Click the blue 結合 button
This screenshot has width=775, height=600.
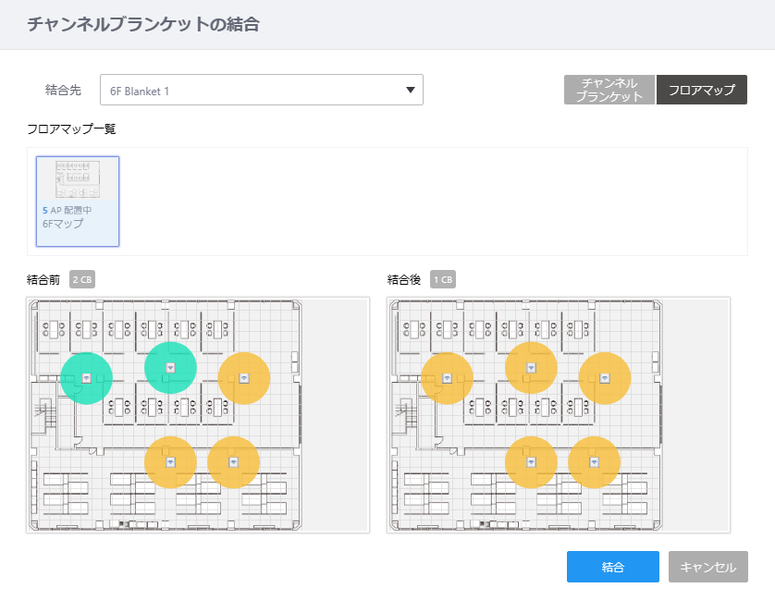[613, 567]
